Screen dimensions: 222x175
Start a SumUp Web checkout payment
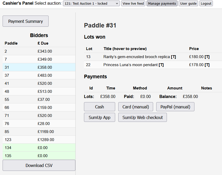[142, 117]
